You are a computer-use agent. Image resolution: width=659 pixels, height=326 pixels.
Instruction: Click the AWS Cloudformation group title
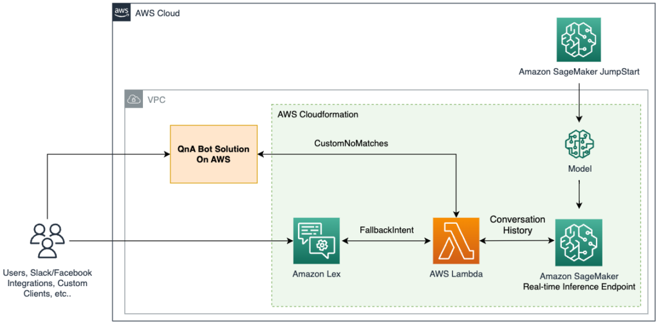[318, 114]
